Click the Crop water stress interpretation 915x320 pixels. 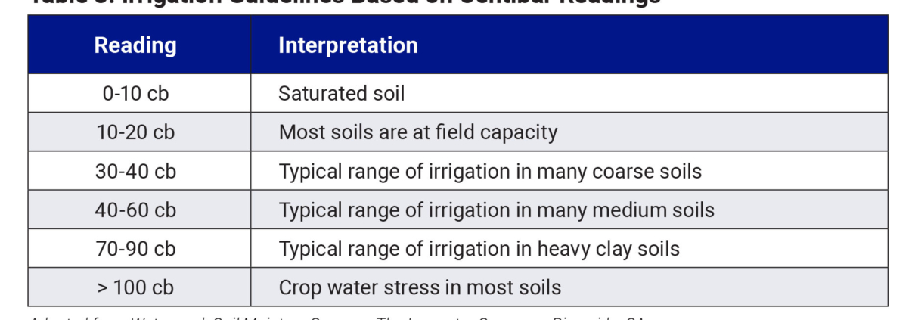(420, 287)
